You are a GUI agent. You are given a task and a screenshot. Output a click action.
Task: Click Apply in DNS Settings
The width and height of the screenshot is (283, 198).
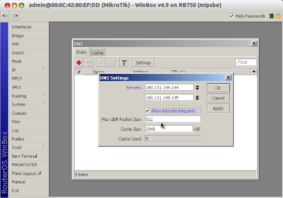coord(218,109)
